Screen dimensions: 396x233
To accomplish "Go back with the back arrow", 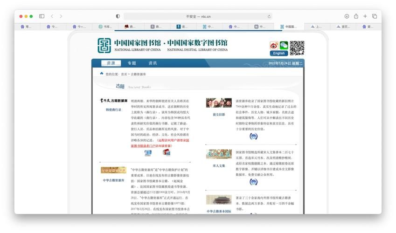I will 52,16.
